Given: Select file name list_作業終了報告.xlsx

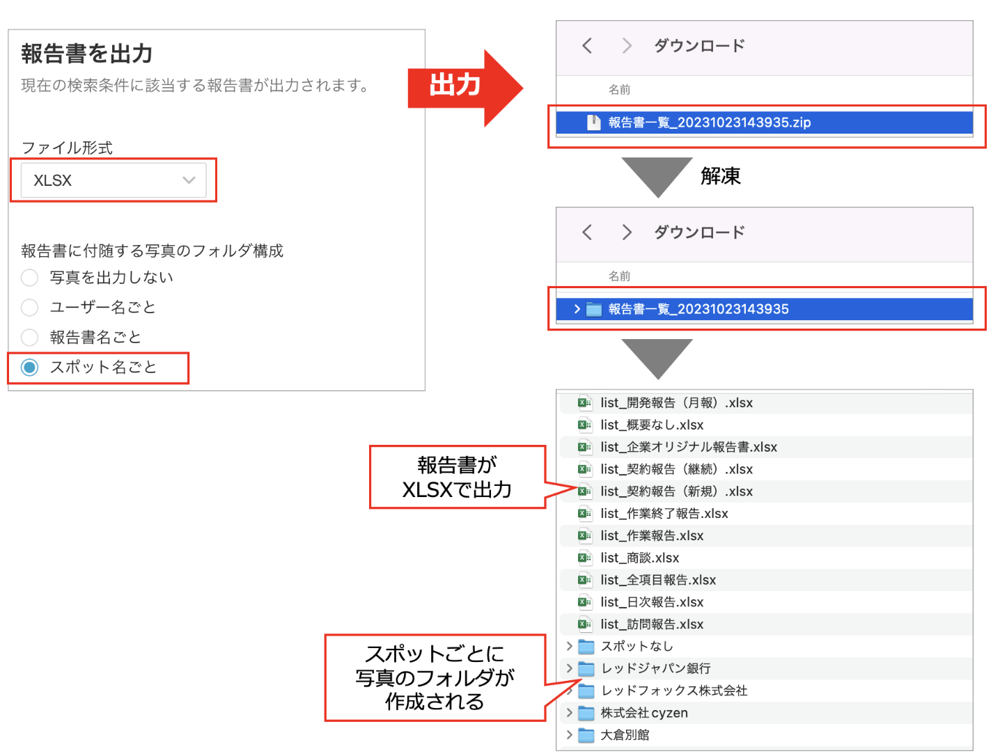Looking at the screenshot, I should (664, 514).
